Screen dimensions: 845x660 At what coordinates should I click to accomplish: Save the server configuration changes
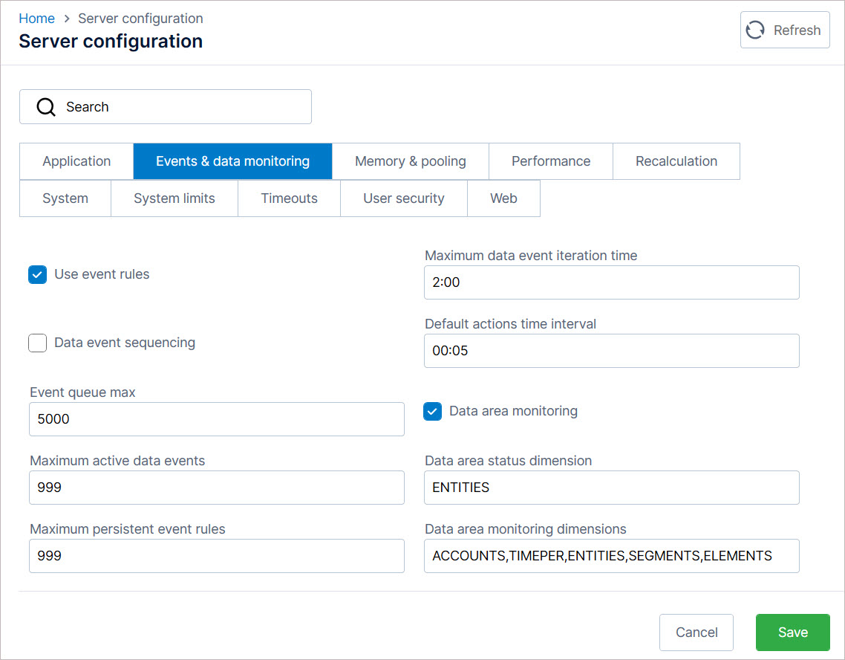click(792, 632)
